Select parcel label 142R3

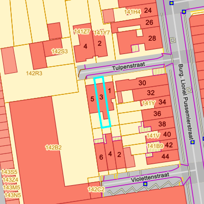click(x=34, y=73)
